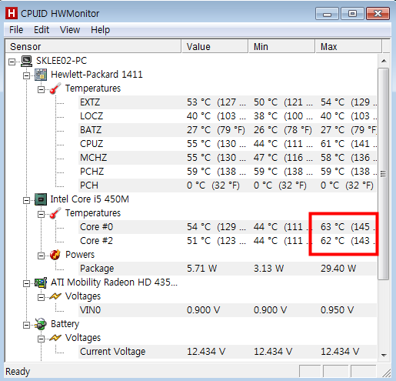The image size is (396, 381).
Task: Collapse Voltages under ATI Mobility Radeon
Action: pos(41,298)
